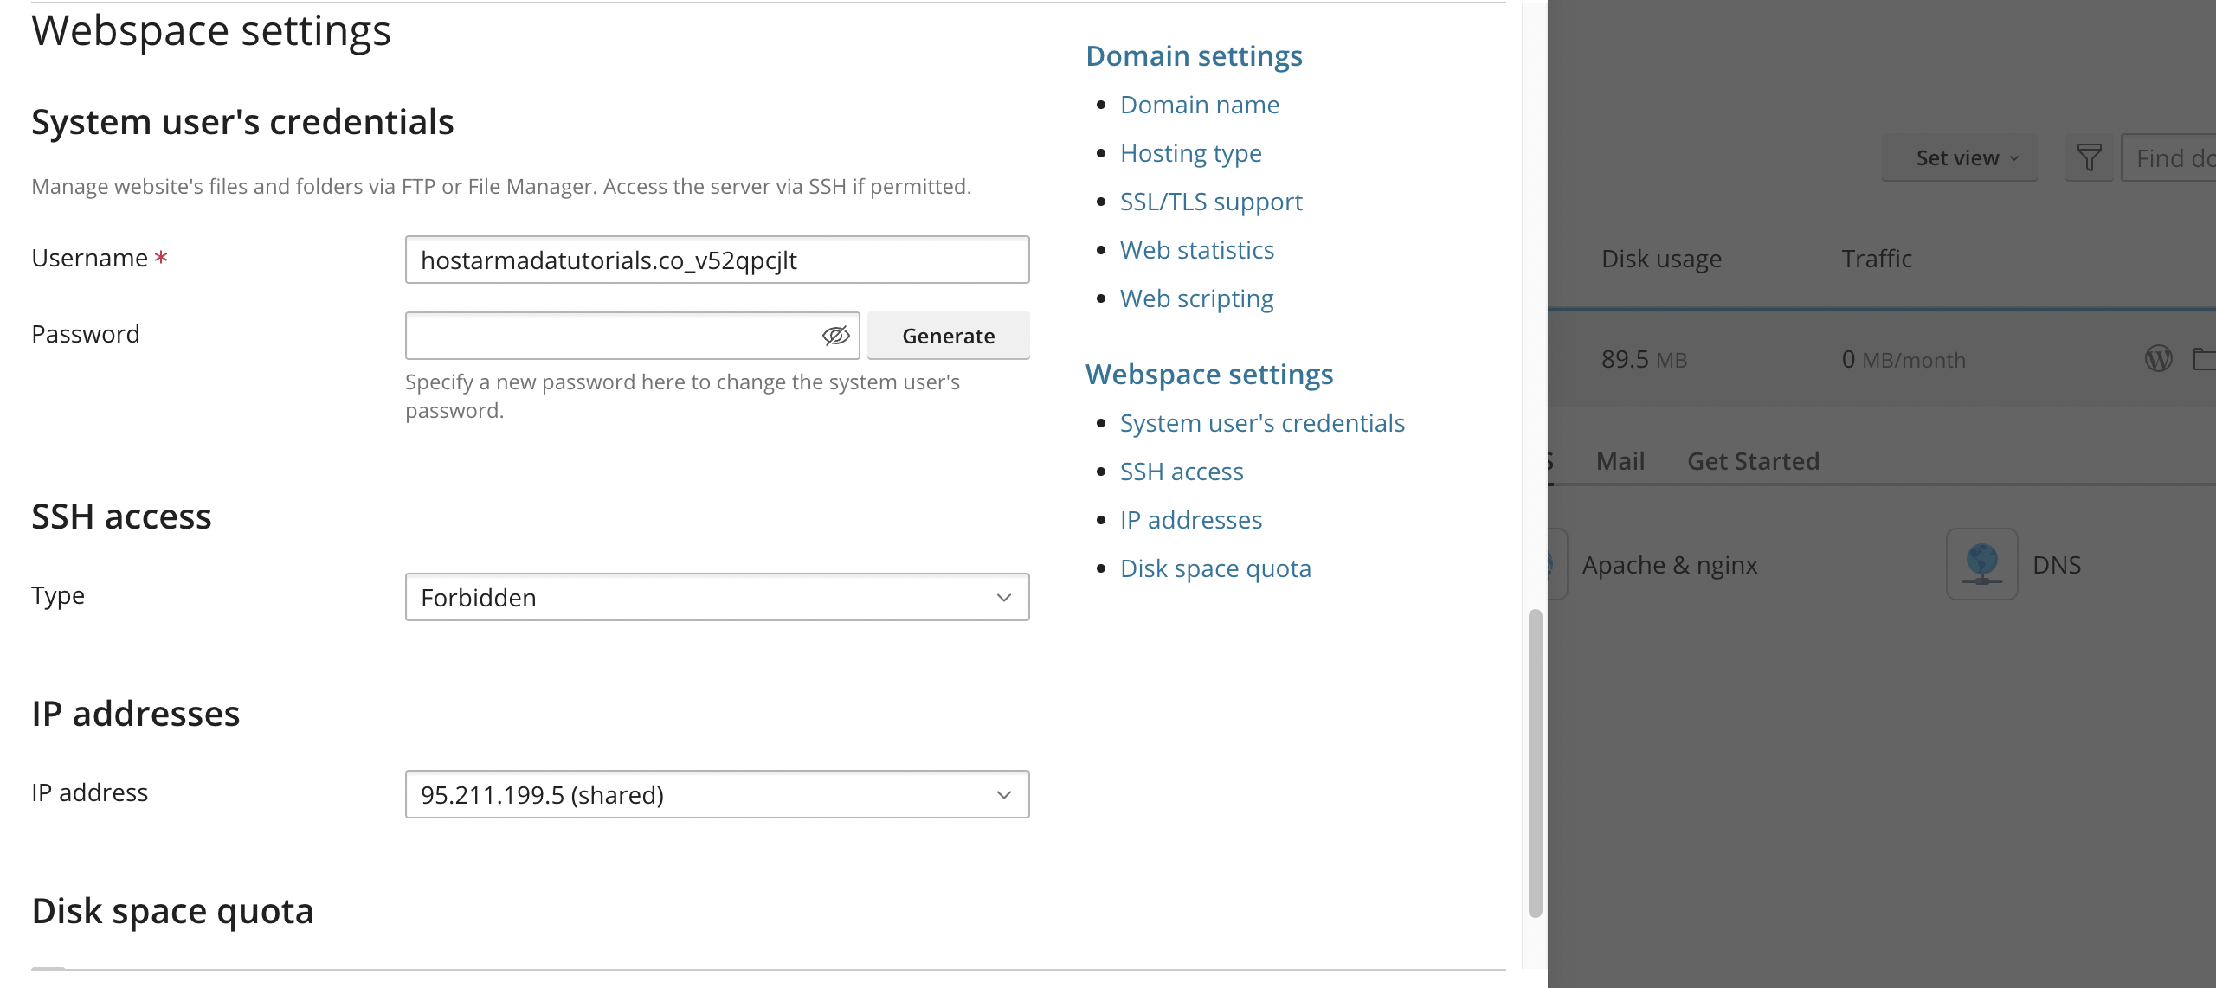The width and height of the screenshot is (2216, 988).
Task: Jump to SSH access sidebar link
Action: [1182, 472]
